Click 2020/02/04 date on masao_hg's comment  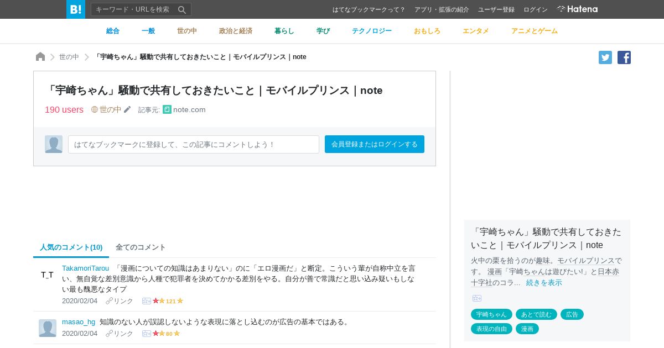click(80, 334)
